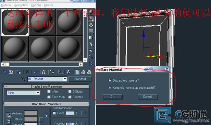The height and width of the screenshot is (125, 211).
Task: Enable the Face Map checkbox
Action: click(49, 97)
